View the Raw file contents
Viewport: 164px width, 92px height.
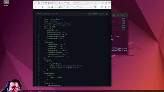pyautogui.click(x=90, y=14)
